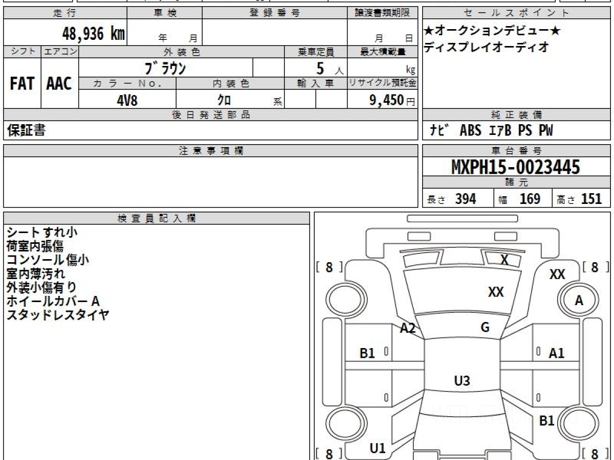Click the XX mark on the hood

pos(496,292)
